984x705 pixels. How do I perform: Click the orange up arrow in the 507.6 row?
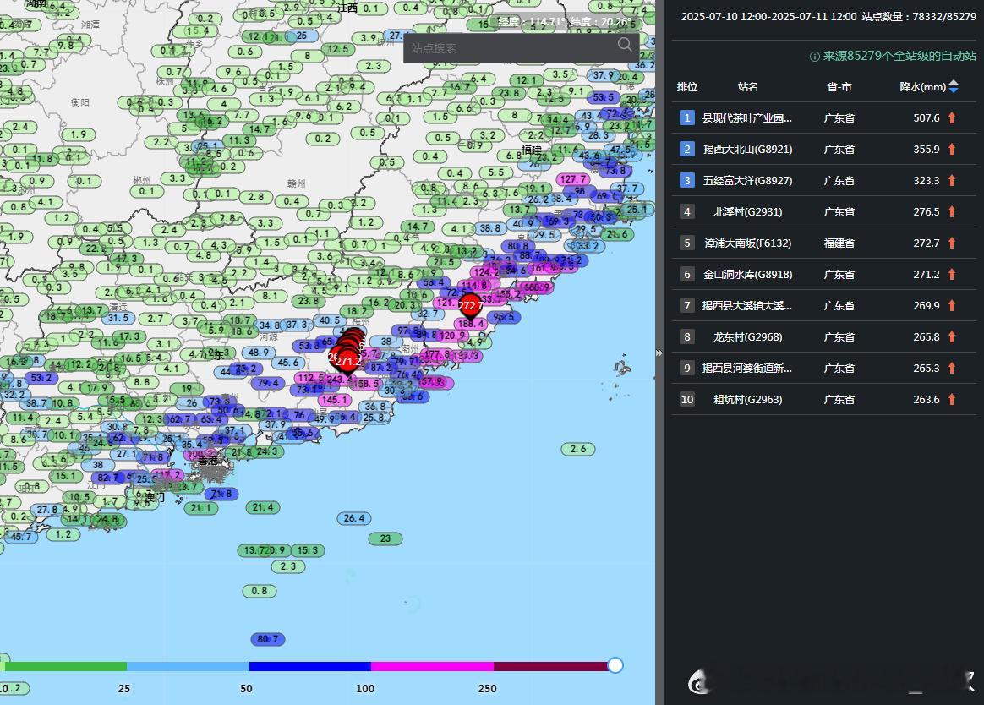click(952, 118)
